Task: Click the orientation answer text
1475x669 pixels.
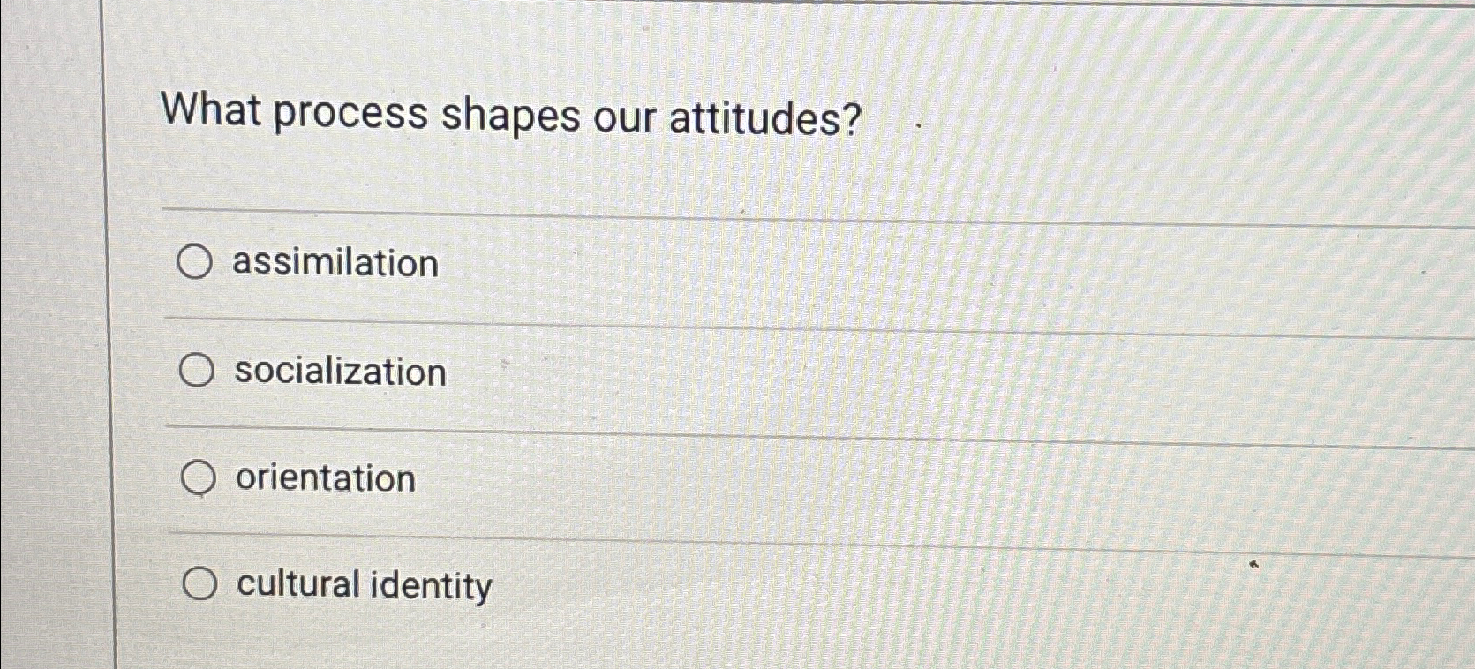Action: tap(324, 478)
